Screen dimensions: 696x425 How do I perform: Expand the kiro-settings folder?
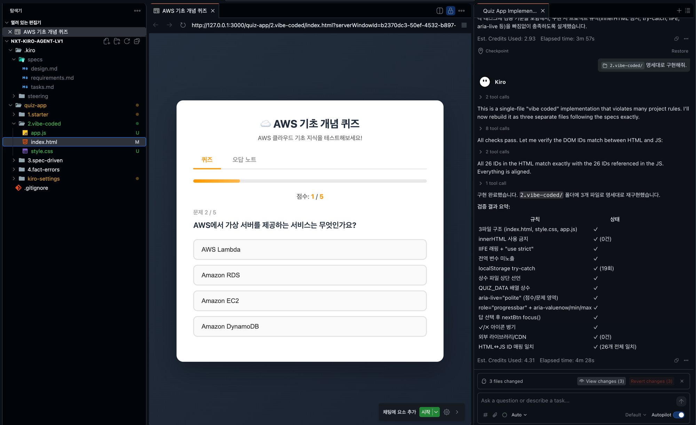coord(43,179)
